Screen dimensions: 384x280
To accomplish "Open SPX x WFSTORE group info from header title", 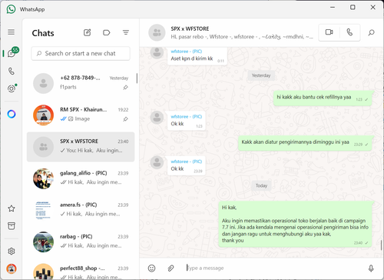I will (190, 28).
